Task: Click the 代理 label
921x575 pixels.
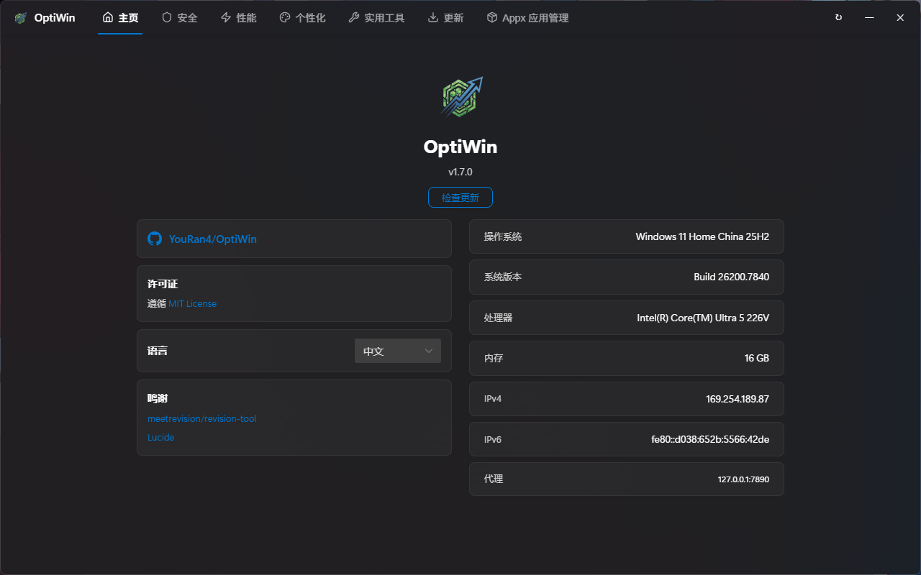Action: coord(494,479)
